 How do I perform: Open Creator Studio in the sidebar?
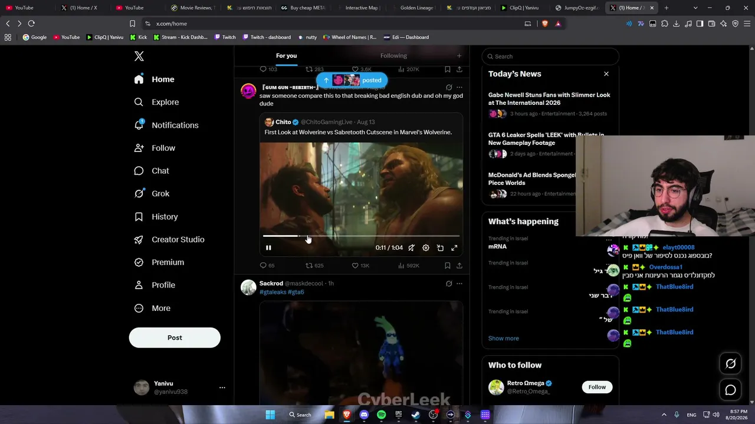(169, 240)
